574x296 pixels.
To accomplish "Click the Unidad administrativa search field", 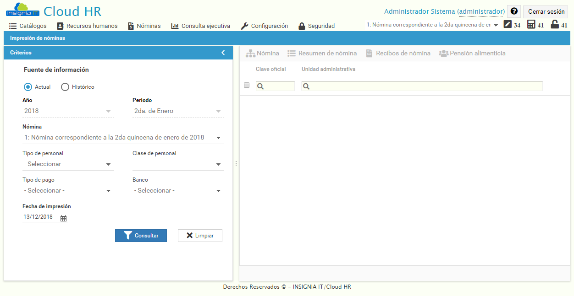I will coord(422,85).
